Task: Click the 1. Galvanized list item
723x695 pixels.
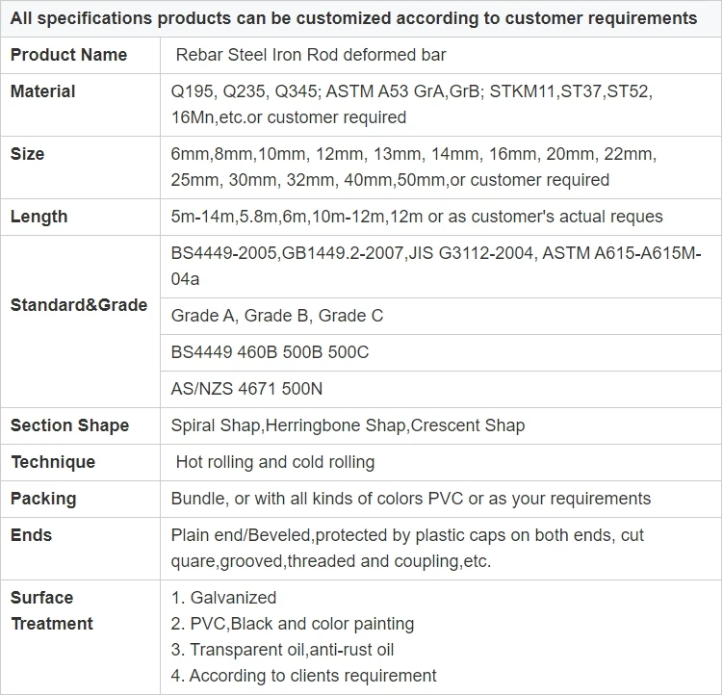Action: coord(223,598)
